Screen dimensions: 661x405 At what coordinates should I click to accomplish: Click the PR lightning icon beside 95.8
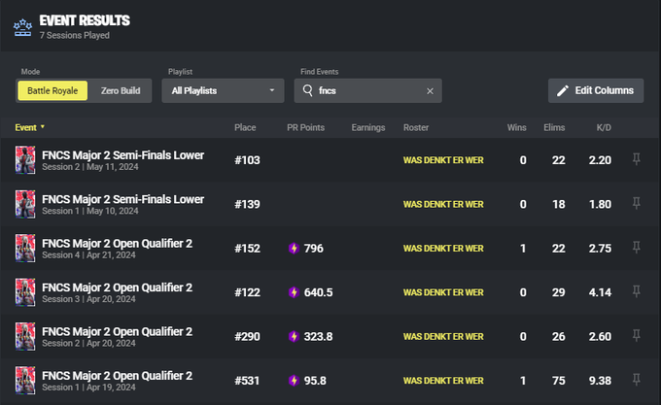294,381
